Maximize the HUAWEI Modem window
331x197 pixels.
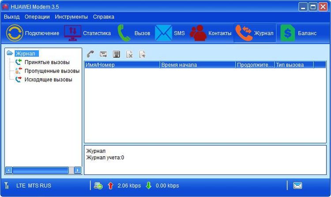(x=313, y=7)
